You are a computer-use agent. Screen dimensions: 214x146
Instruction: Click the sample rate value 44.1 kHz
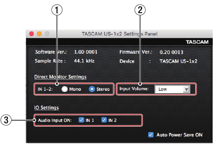click(x=84, y=61)
